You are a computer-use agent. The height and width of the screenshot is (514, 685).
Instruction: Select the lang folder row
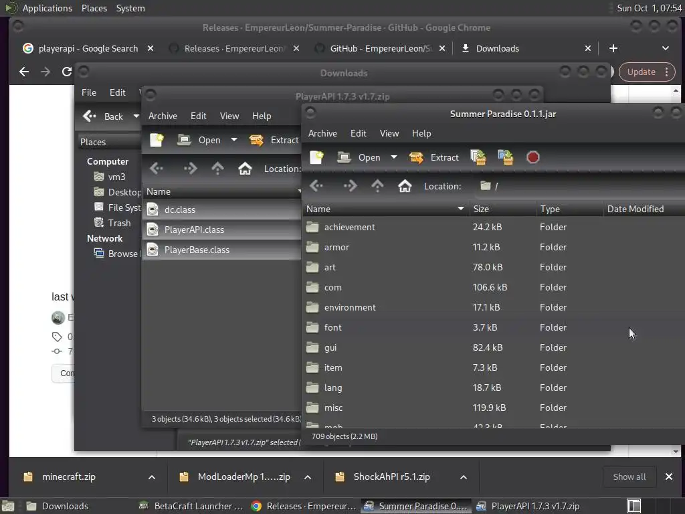(x=494, y=388)
